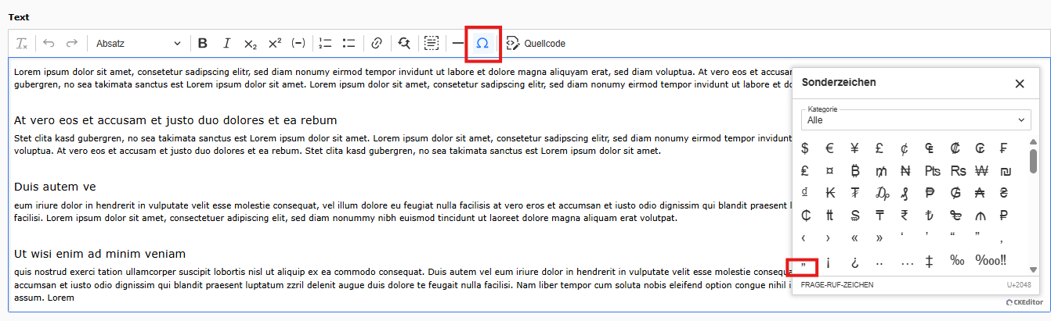Image resolution: width=1051 pixels, height=321 pixels.
Task: Click the select all icon
Action: [x=431, y=44]
